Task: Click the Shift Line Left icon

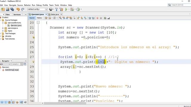Action: tap(90, 18)
